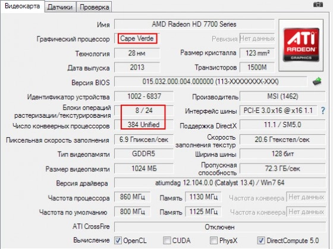The height and width of the screenshot is (249, 333).
Task: Click the name field AMD Radeon HD 7700 Series
Action: 194,24
